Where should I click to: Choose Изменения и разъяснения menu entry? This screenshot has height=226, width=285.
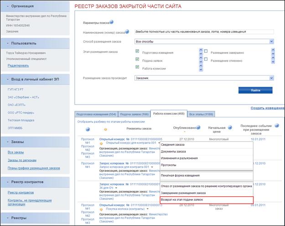207,158
